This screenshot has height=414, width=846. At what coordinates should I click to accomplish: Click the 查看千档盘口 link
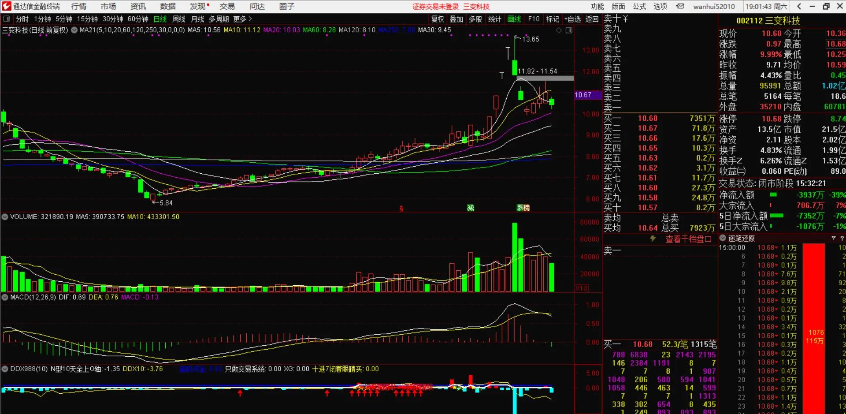tap(689, 239)
